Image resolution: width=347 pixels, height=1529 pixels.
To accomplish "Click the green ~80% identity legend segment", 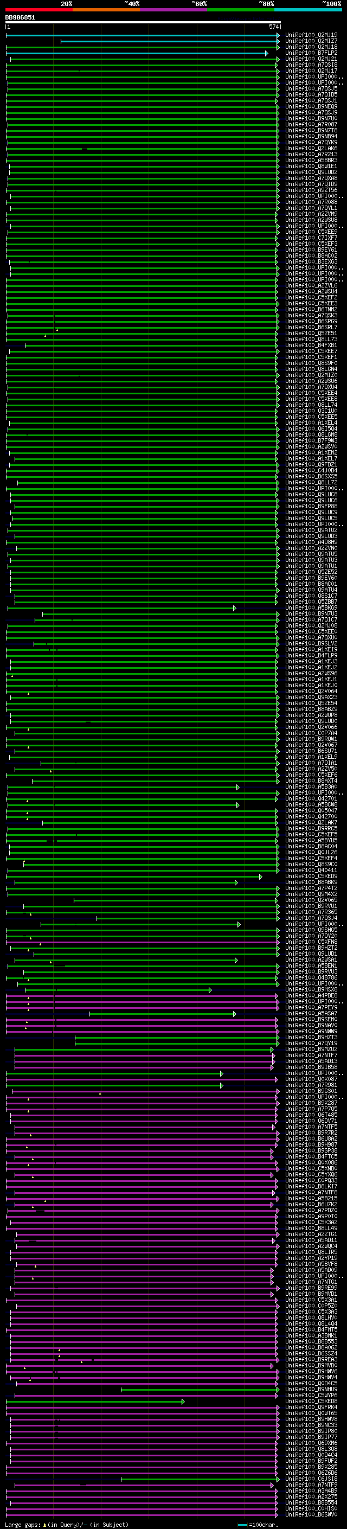I will click(x=241, y=10).
